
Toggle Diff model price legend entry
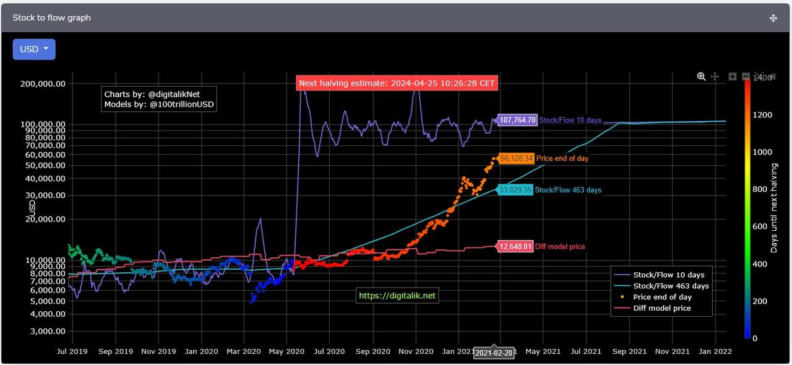[662, 308]
